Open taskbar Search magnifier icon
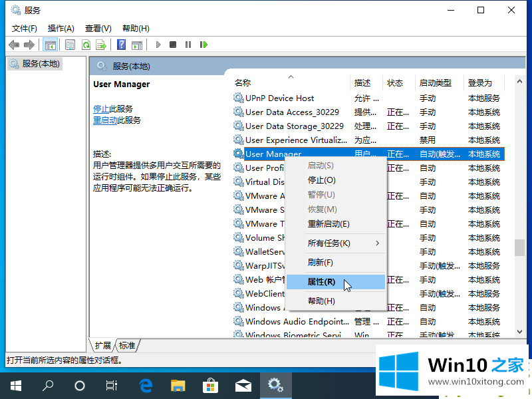The width and height of the screenshot is (532, 399). coord(48,386)
